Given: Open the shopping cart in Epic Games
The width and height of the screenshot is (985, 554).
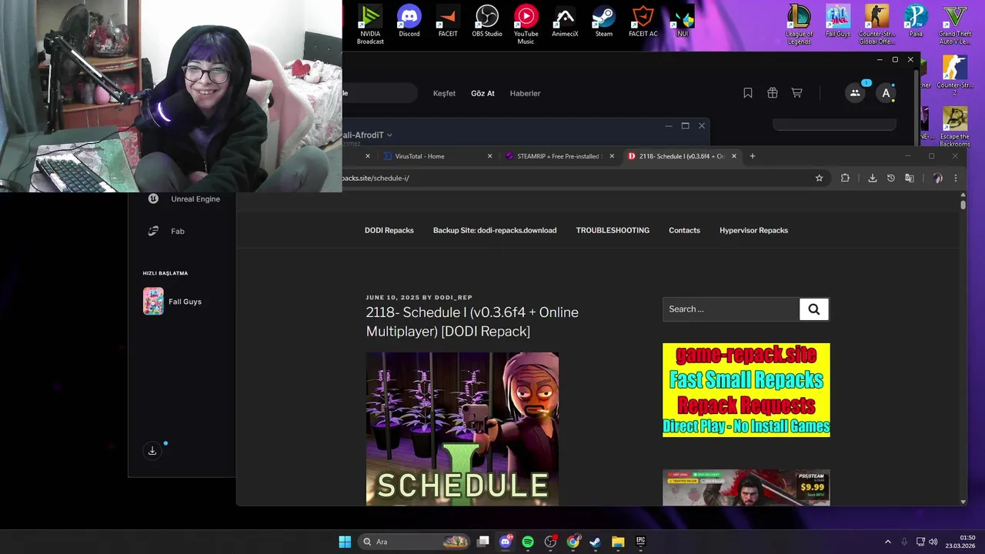Looking at the screenshot, I should tap(797, 93).
